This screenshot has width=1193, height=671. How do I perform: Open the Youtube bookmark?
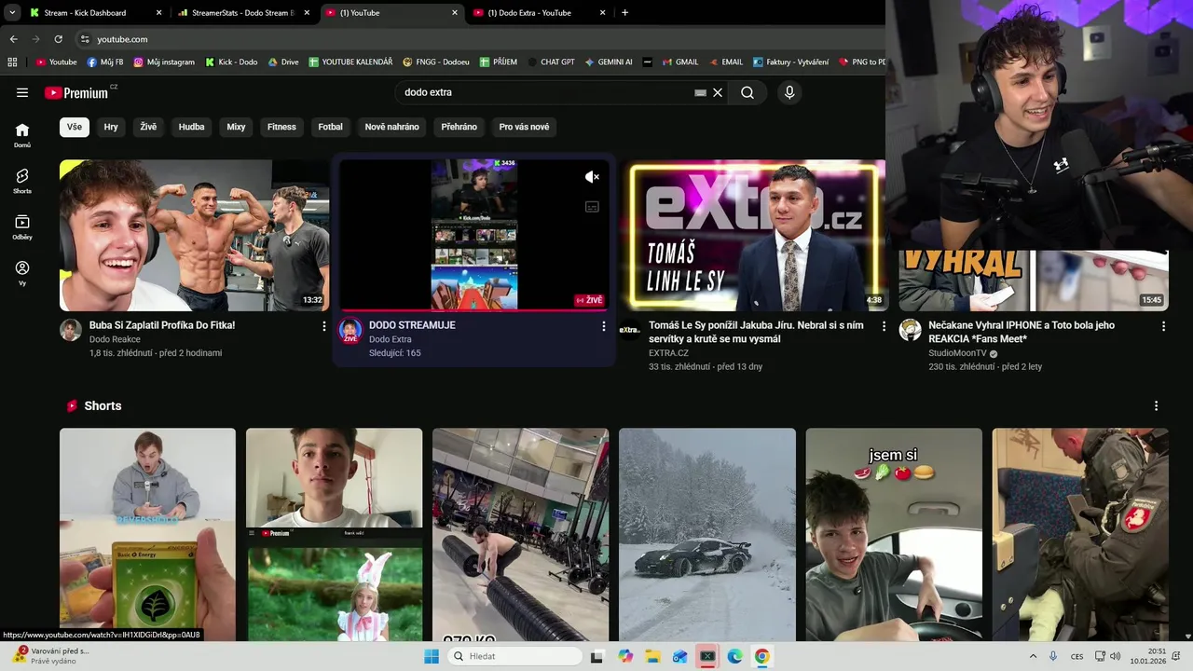point(56,62)
